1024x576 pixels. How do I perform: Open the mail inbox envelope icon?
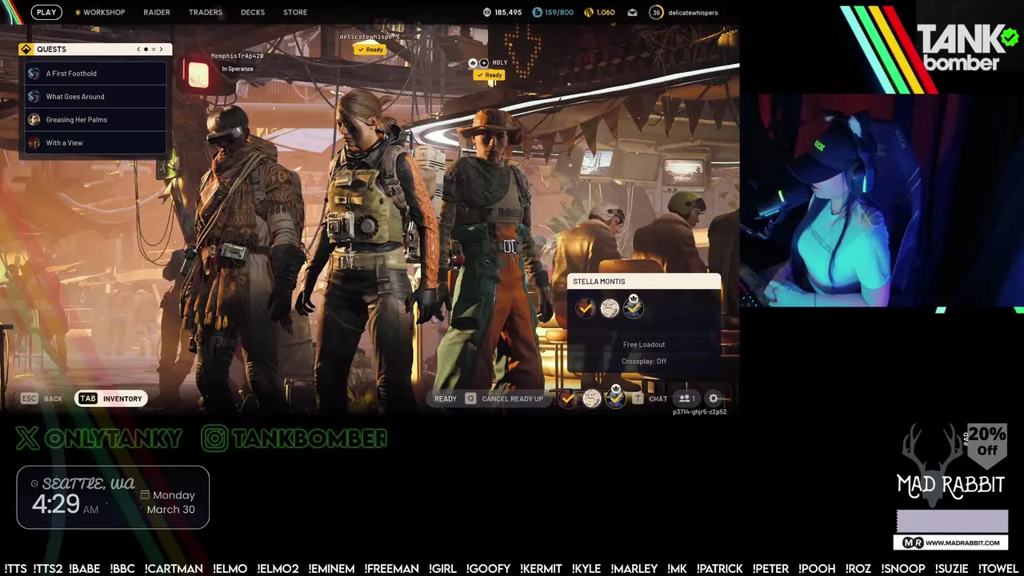pyautogui.click(x=632, y=12)
